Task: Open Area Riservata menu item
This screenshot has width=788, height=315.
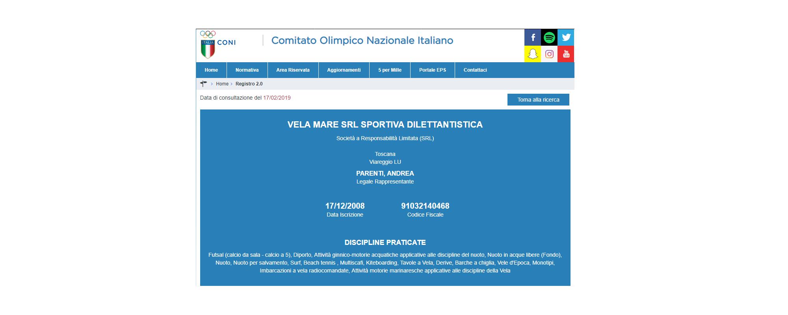Action: [x=293, y=70]
